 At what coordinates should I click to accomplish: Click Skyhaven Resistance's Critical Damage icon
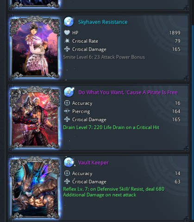67,49
